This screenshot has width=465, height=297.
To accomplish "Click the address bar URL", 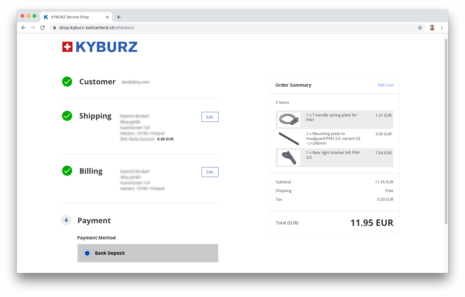I will 96,28.
